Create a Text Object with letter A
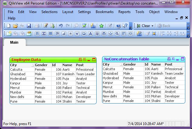The width and height of the screenshot is (192, 129). pos(91,34)
